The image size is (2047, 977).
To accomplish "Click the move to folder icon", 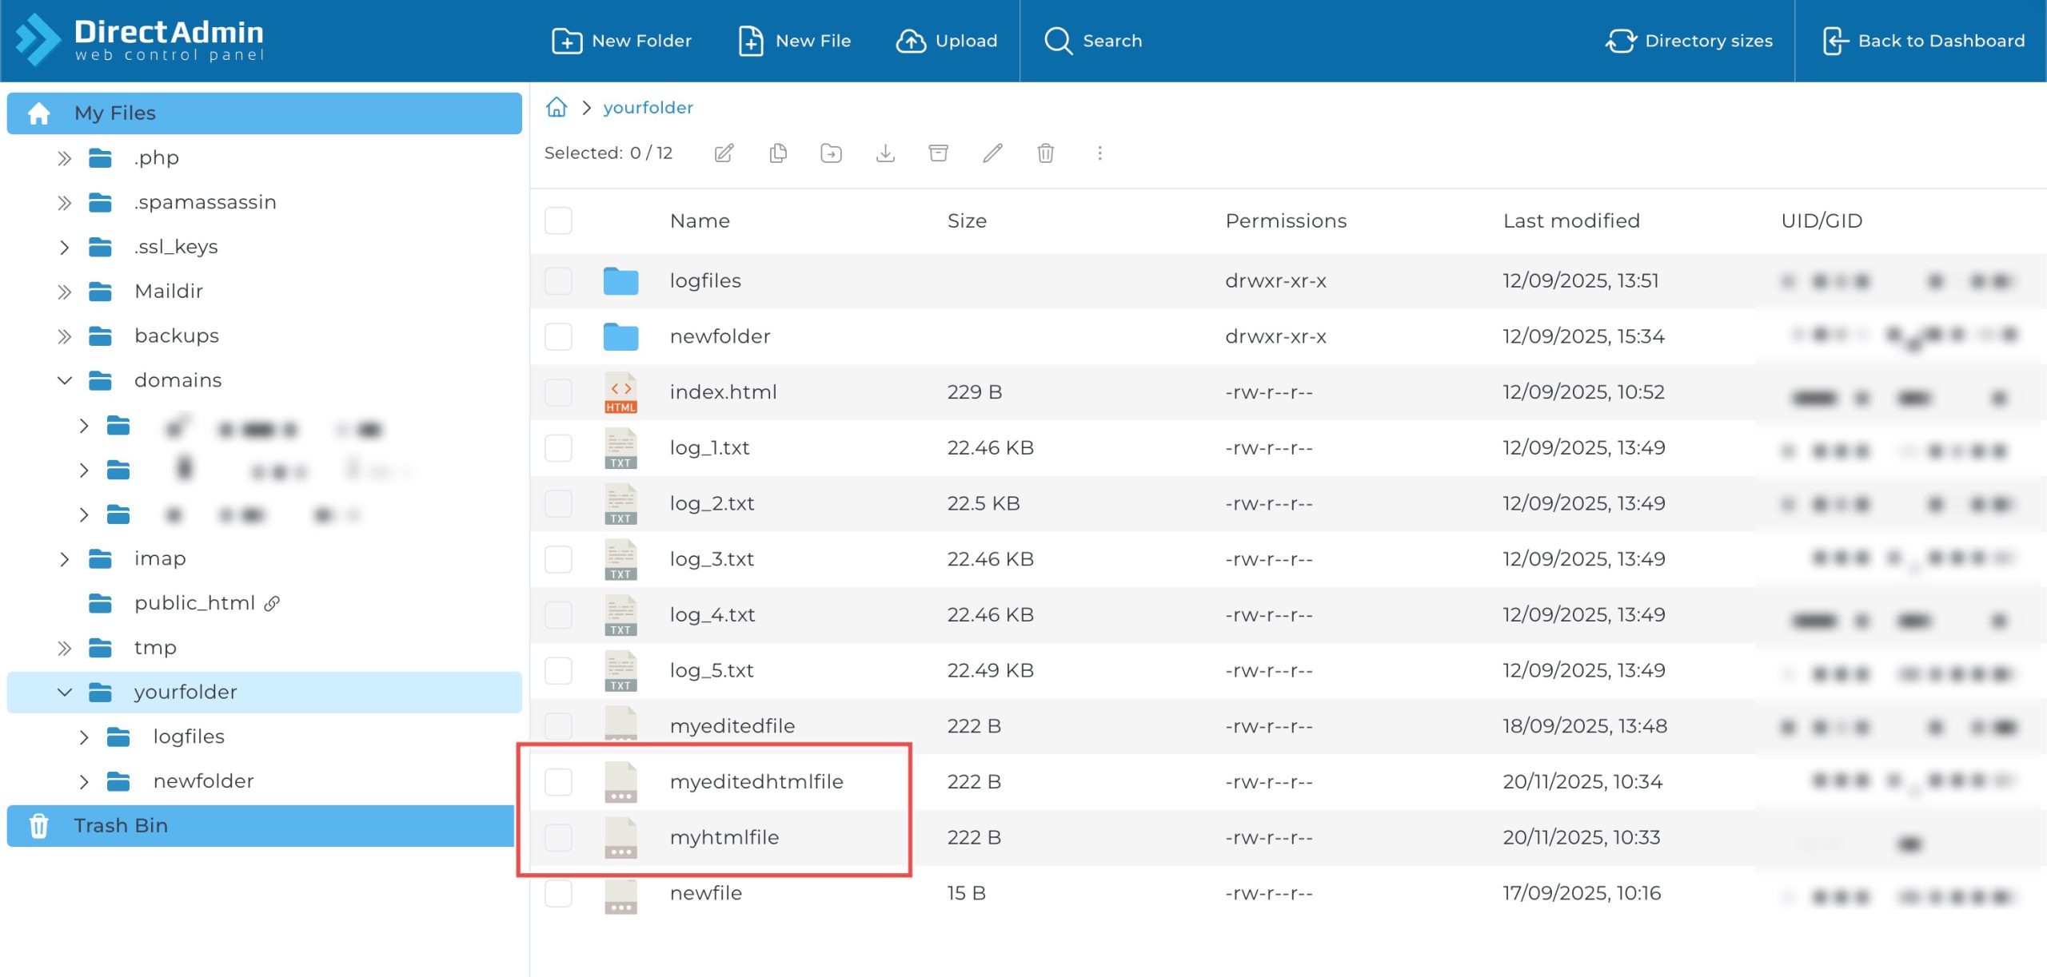I will point(832,153).
